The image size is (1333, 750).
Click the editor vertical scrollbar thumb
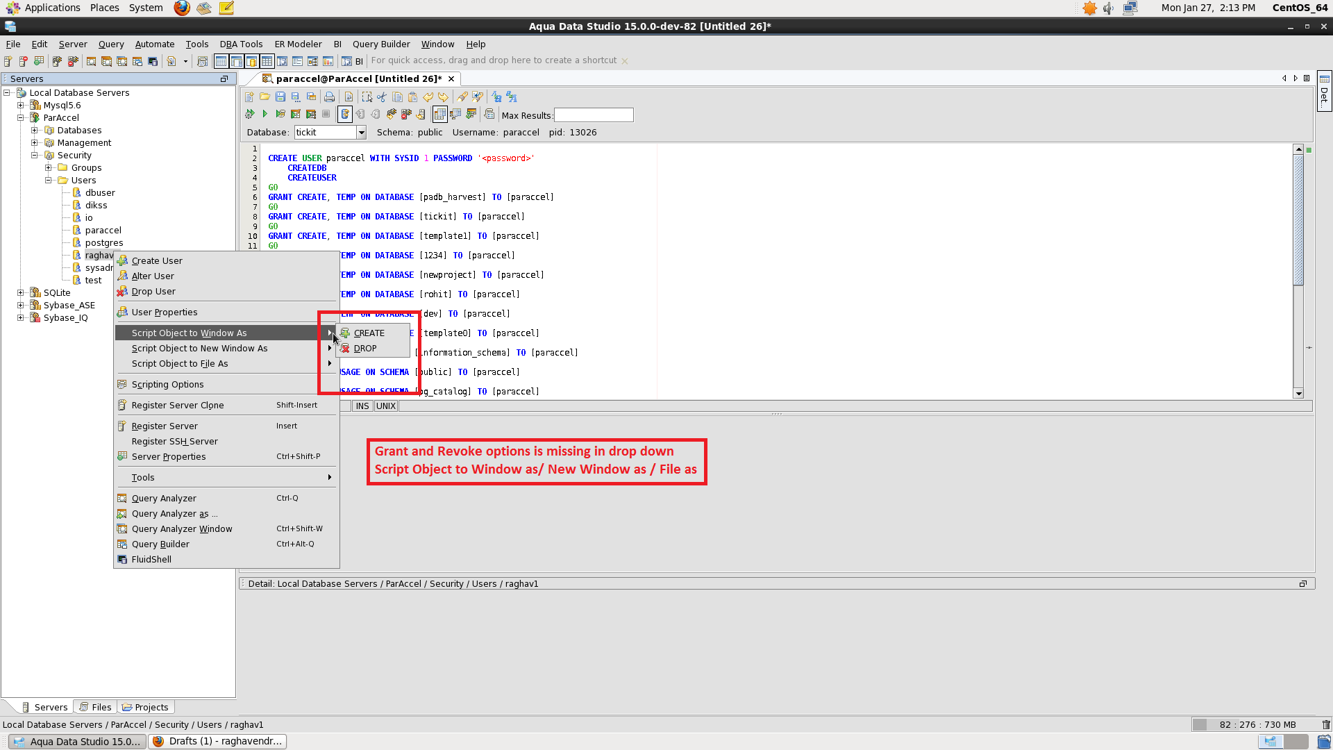coord(1298,219)
